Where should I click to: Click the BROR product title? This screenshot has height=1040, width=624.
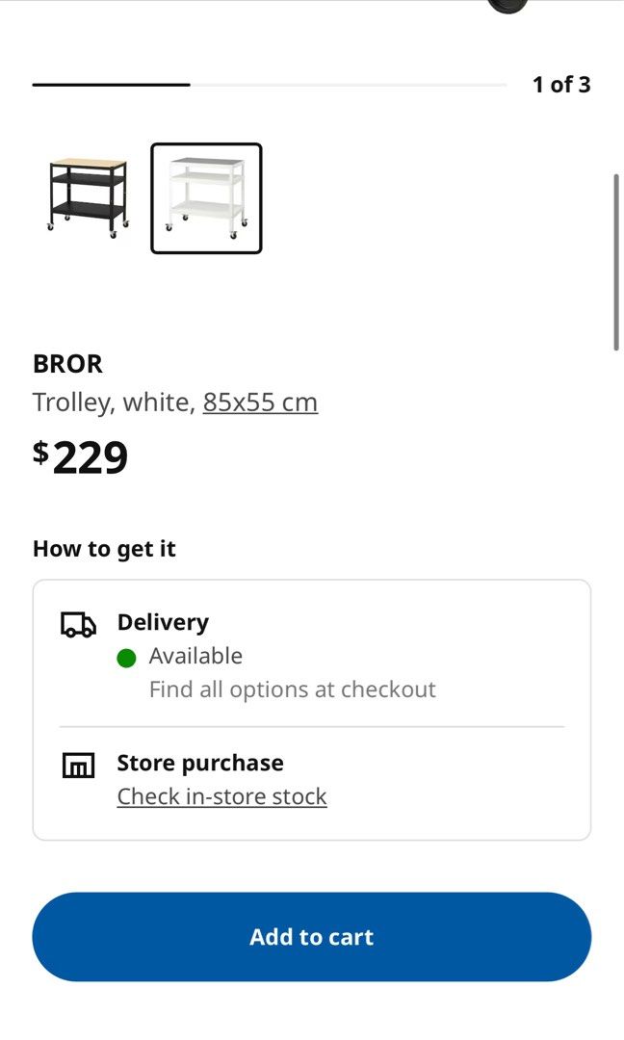[x=67, y=364]
